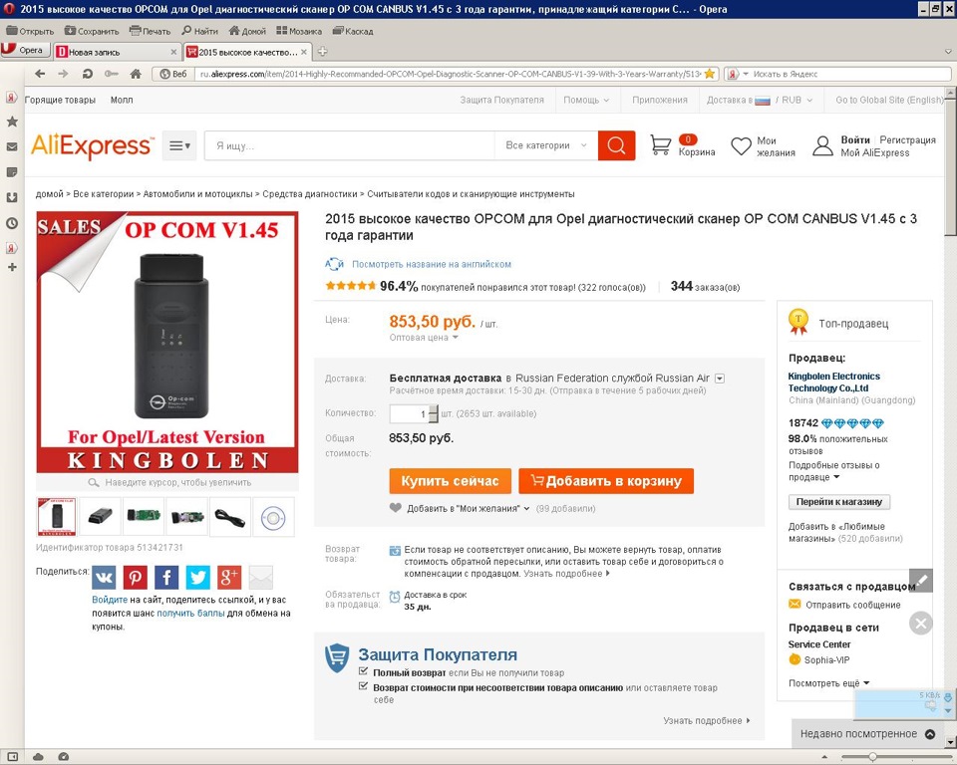Share the product on Pinterest
The height and width of the screenshot is (765, 957).
click(x=136, y=577)
